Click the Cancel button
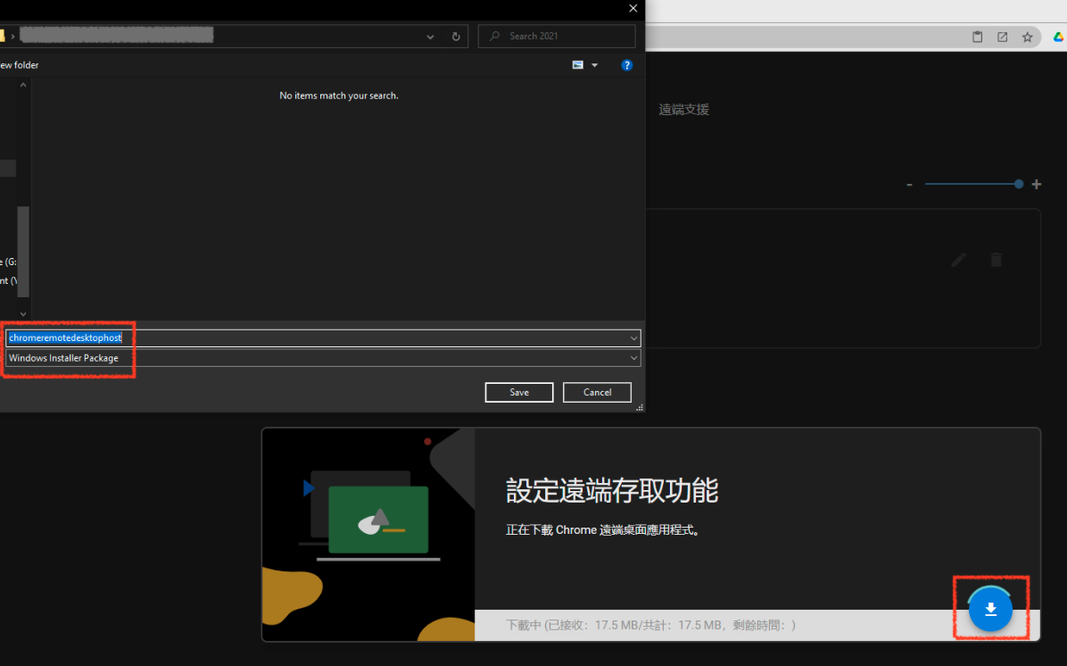The image size is (1067, 666). point(597,392)
